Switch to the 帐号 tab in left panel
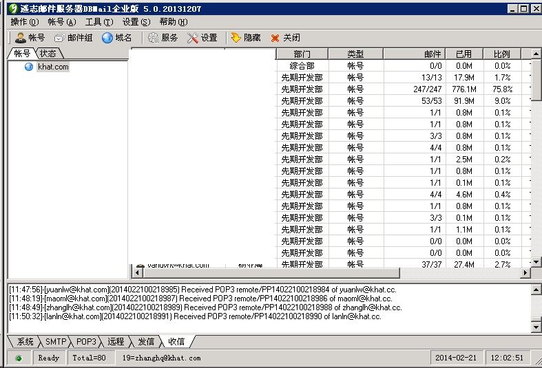Image resolution: width=542 pixels, height=368 pixels. (x=22, y=54)
